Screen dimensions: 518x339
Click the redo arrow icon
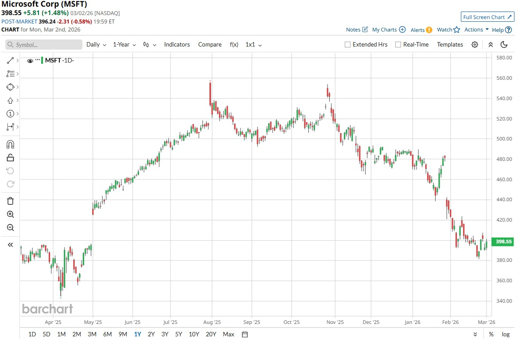10,184
